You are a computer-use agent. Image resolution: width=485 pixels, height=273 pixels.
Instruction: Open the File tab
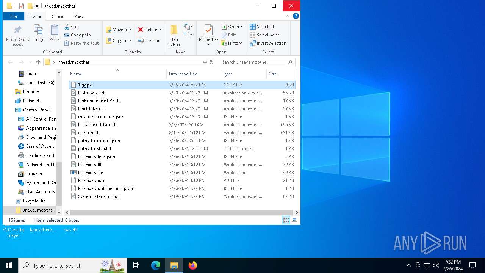point(14,16)
